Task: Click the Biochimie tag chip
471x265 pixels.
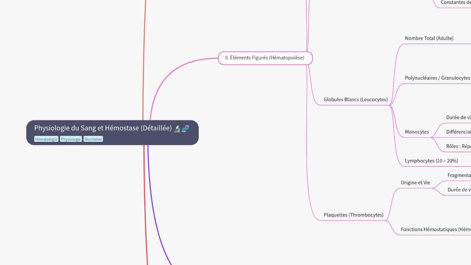Action: (93, 139)
